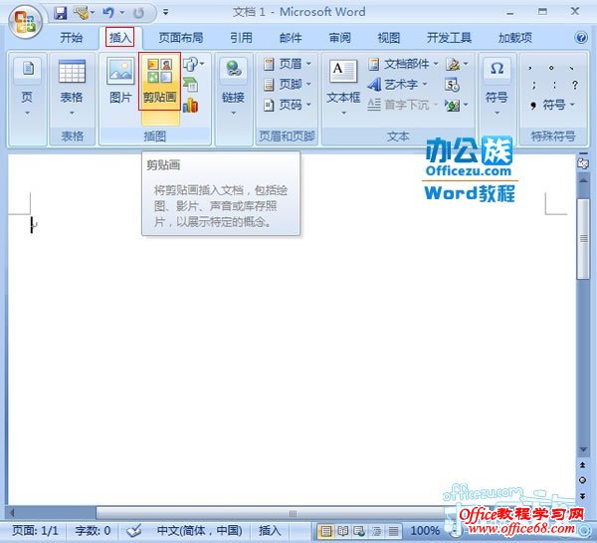Click the second quick access toolbar icon
Viewport: 597px width, 543px height.
coord(81,13)
